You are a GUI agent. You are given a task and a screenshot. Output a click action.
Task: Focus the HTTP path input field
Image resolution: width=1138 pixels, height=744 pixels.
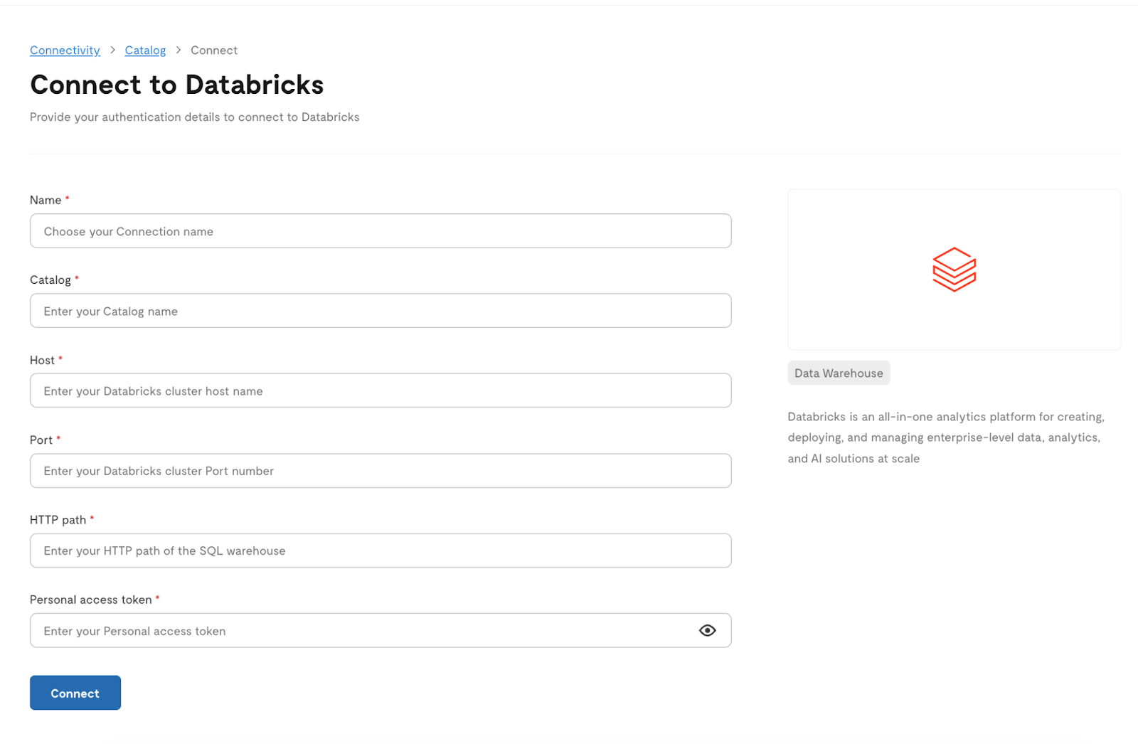381,551
